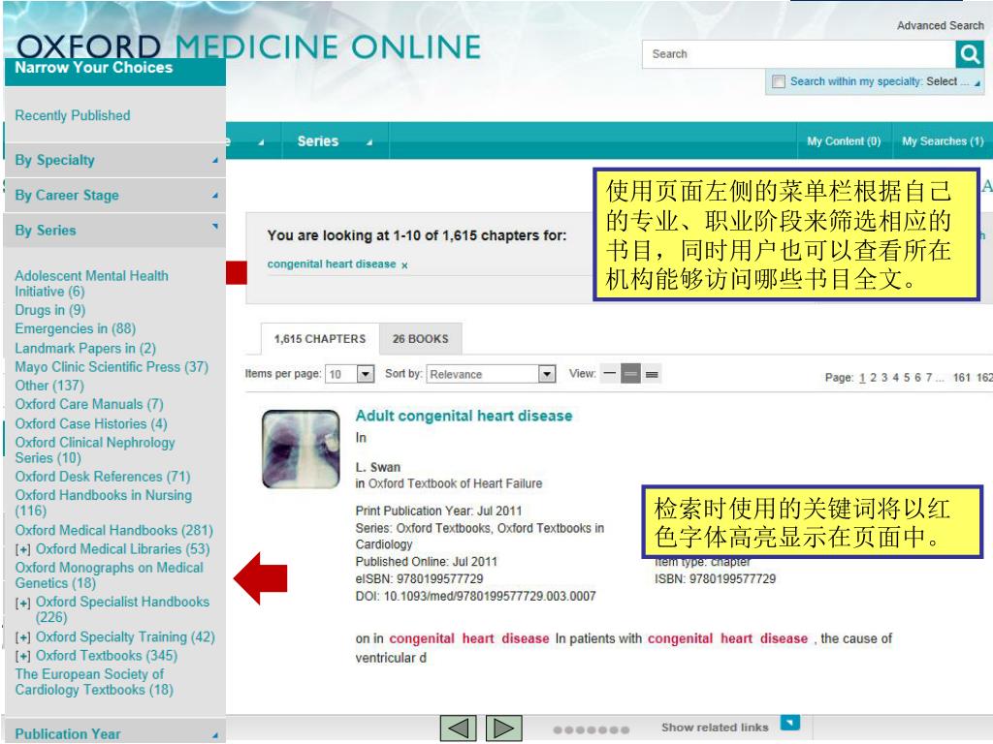The image size is (993, 744).
Task: Toggle the Show related links arrow
Action: click(x=789, y=723)
